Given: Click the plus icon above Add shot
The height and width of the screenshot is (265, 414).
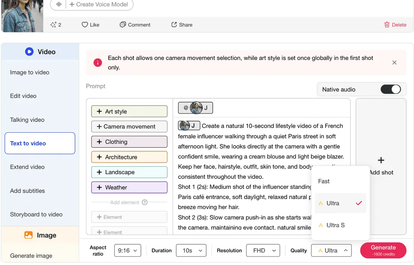Looking at the screenshot, I should pyautogui.click(x=381, y=160).
